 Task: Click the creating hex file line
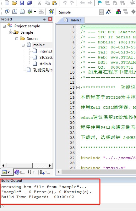(44, 187)
